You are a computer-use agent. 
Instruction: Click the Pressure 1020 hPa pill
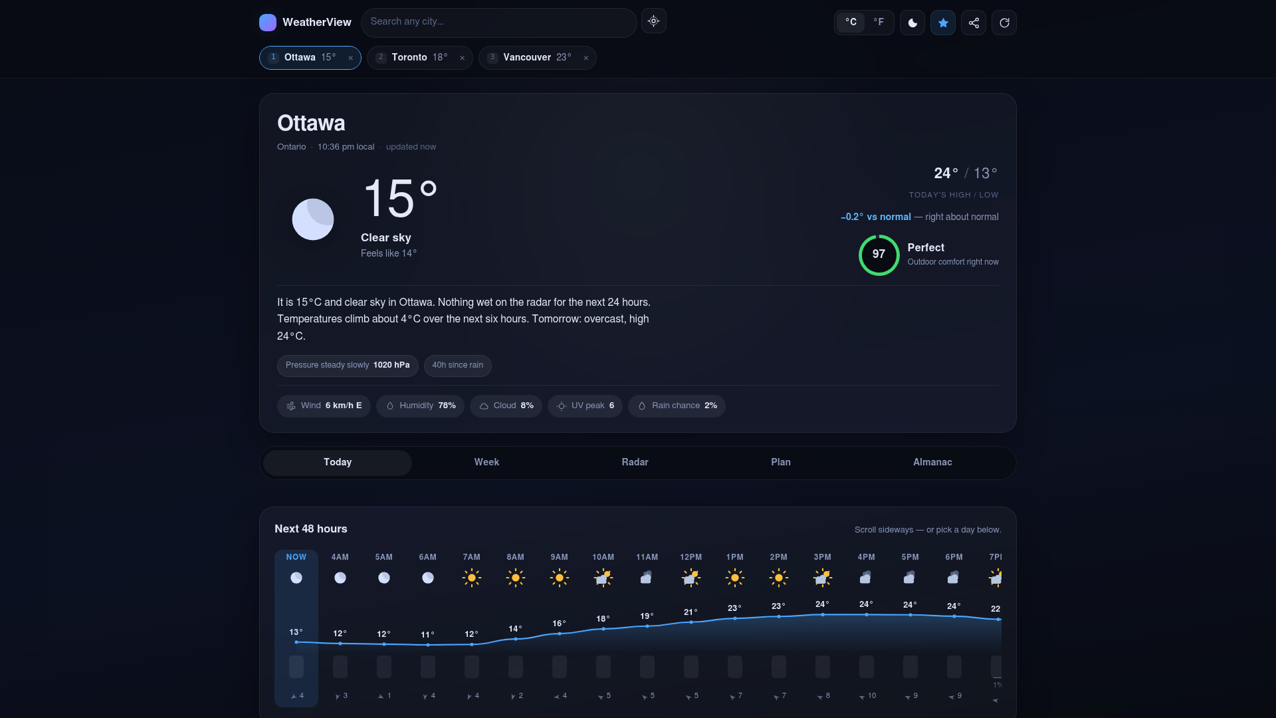pos(348,366)
